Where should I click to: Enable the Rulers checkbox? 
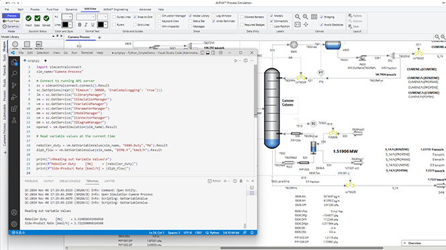(114, 25)
